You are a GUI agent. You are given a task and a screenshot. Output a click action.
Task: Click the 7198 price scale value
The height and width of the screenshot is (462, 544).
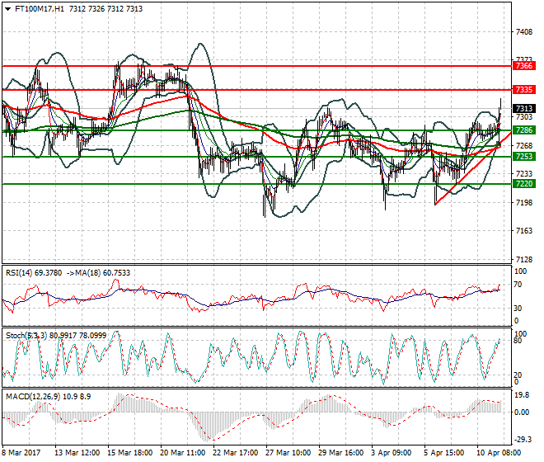coord(524,202)
